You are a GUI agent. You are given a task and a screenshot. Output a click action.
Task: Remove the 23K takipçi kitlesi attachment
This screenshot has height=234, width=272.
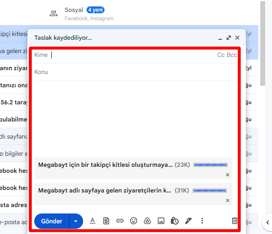click(228, 175)
